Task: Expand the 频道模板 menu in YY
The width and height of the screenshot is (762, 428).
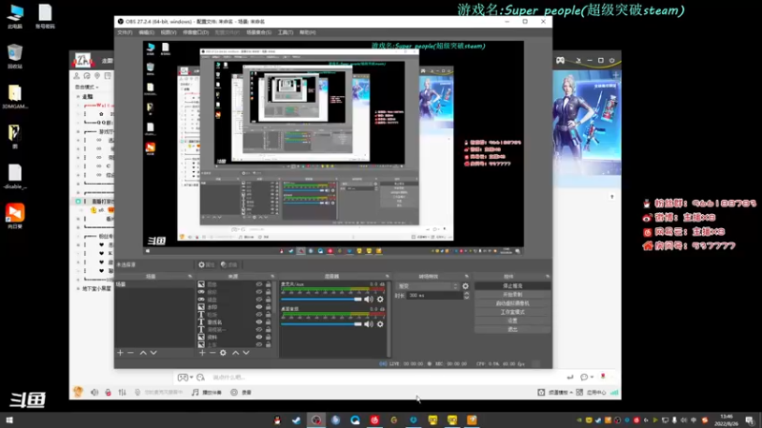Action: [x=560, y=392]
